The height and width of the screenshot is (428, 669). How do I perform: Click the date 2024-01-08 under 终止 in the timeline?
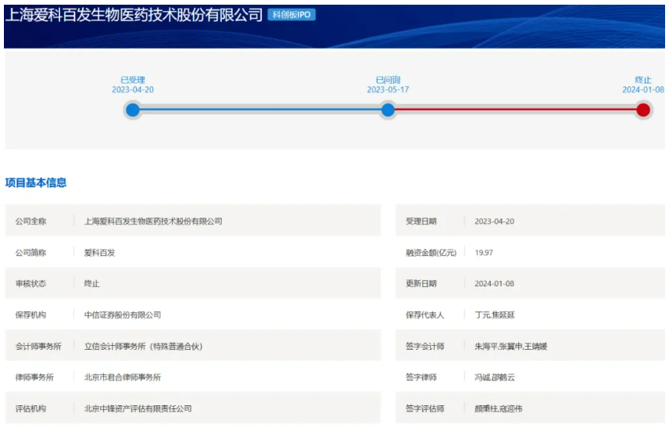643,90
